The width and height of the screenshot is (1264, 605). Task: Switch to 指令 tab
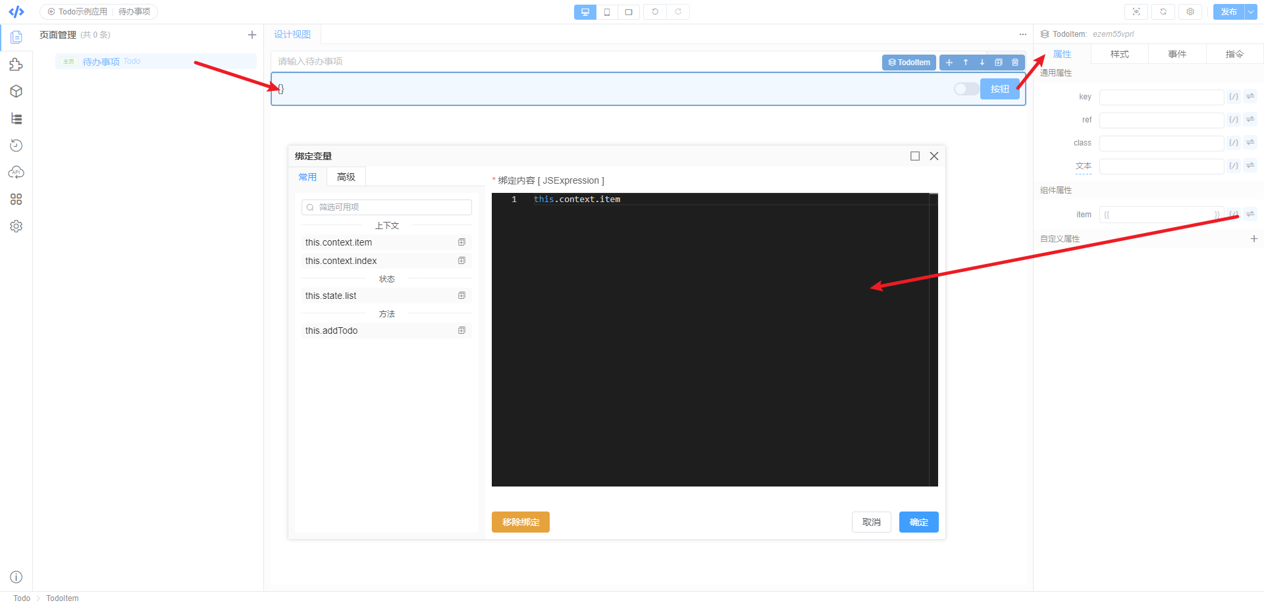pyautogui.click(x=1234, y=54)
